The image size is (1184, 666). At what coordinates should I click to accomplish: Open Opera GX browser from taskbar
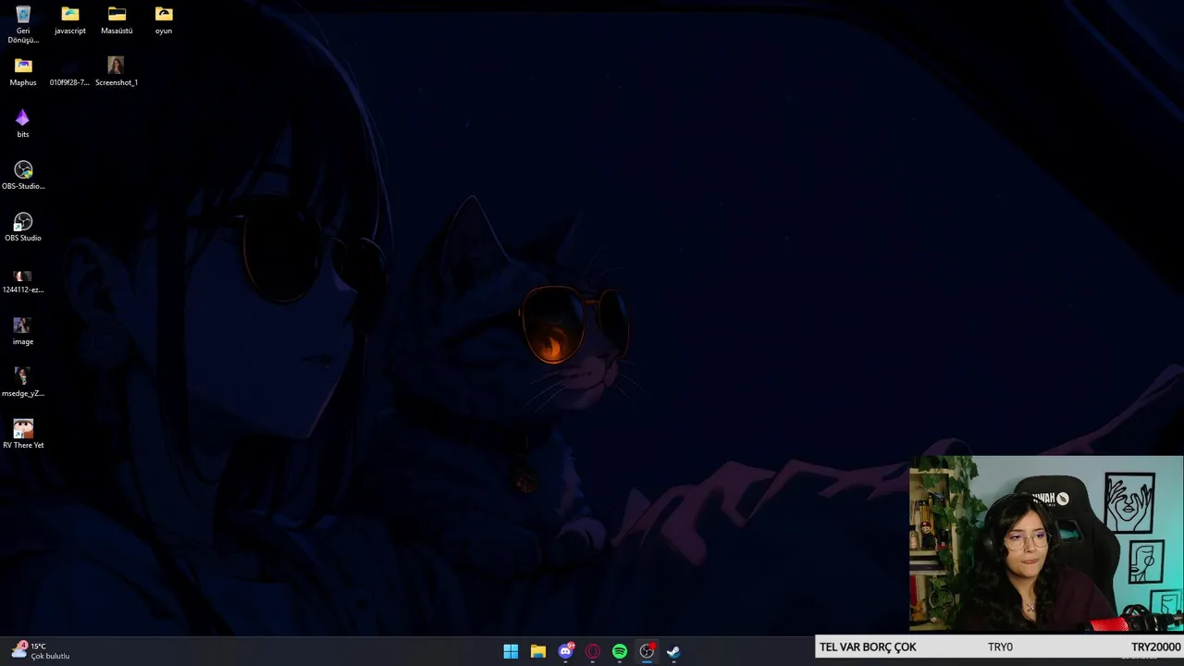(x=592, y=651)
